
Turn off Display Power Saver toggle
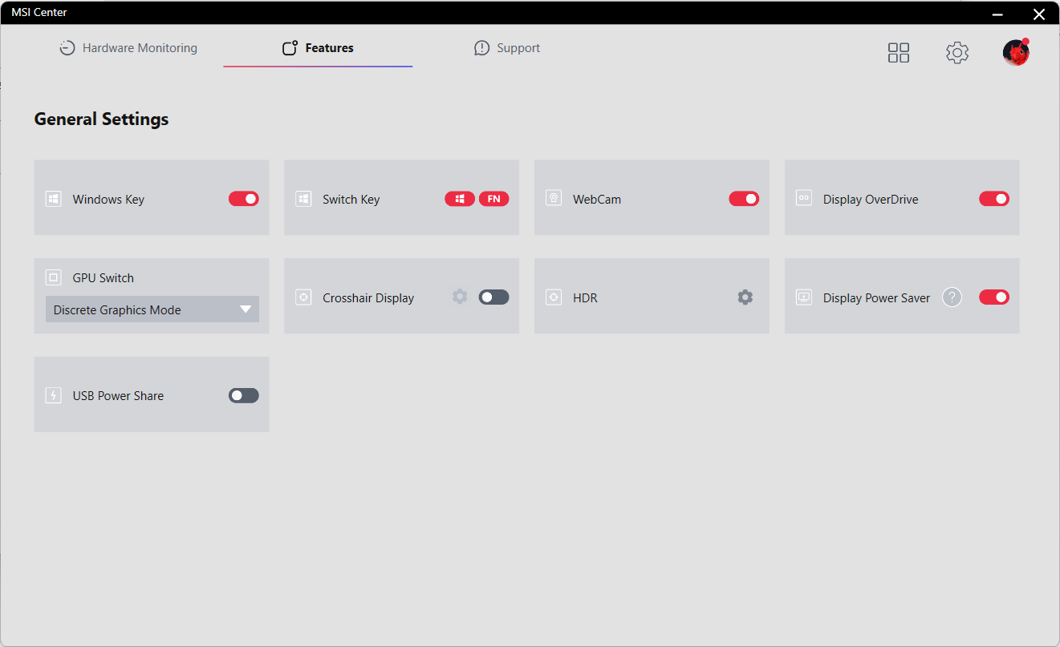click(x=994, y=297)
